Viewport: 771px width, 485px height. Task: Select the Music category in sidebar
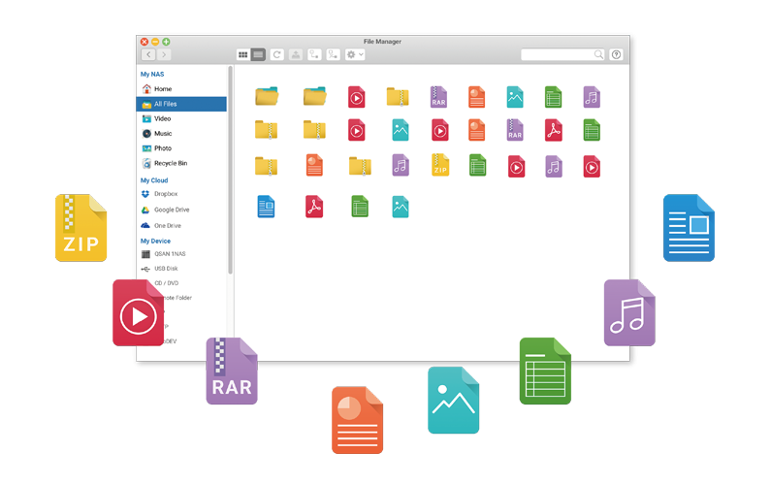(x=163, y=134)
